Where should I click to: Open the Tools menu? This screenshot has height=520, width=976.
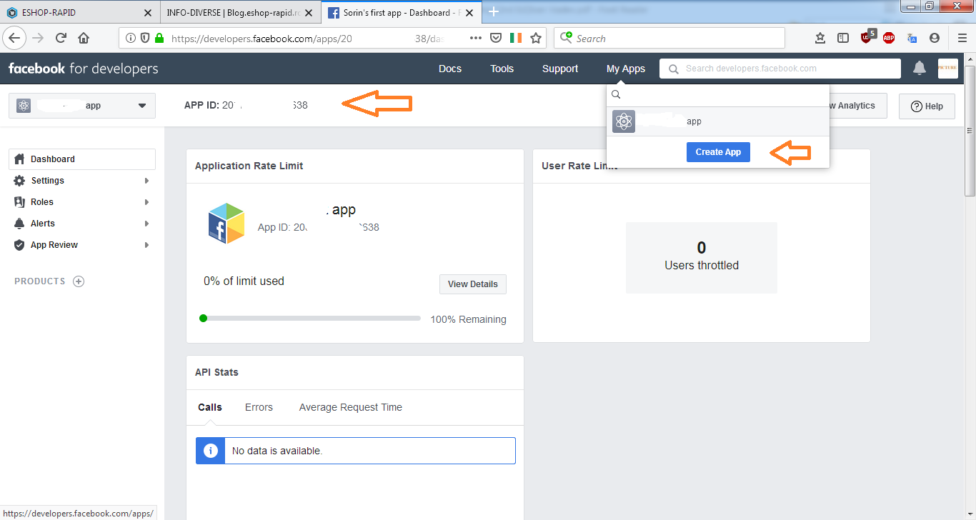[502, 69]
